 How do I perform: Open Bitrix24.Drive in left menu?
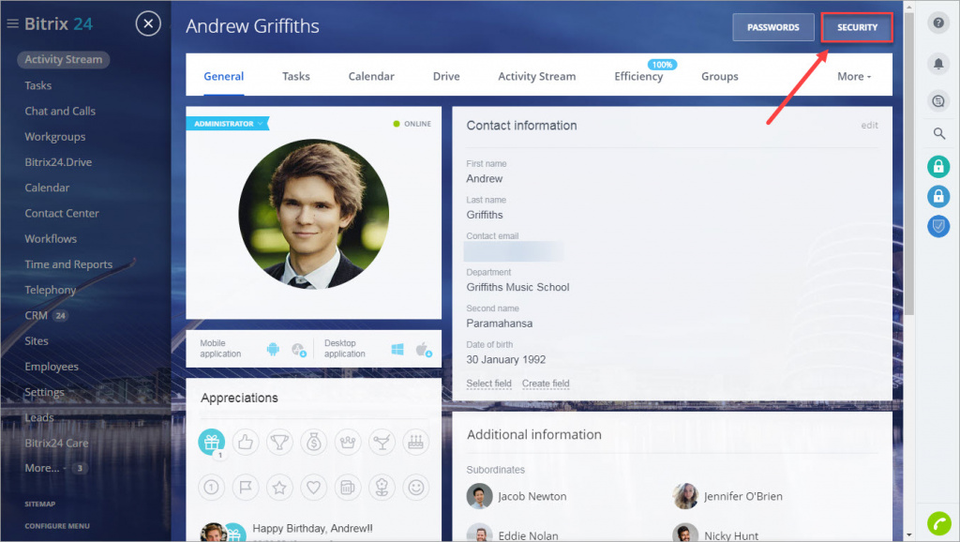coord(58,162)
